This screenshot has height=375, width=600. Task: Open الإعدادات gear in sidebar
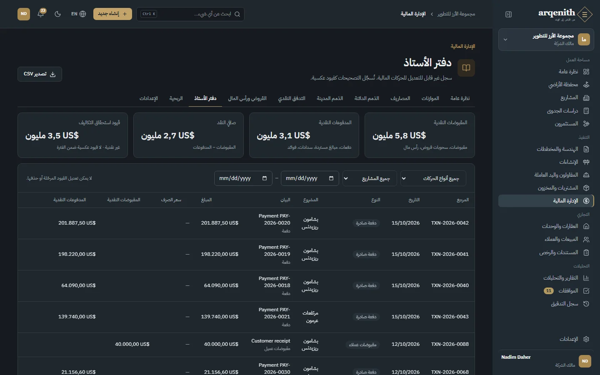pyautogui.click(x=546, y=339)
